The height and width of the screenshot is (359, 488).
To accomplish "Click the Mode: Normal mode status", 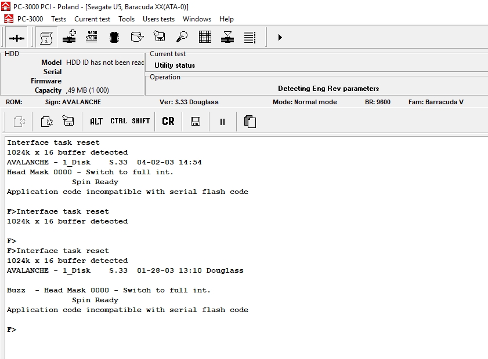I will 305,102.
